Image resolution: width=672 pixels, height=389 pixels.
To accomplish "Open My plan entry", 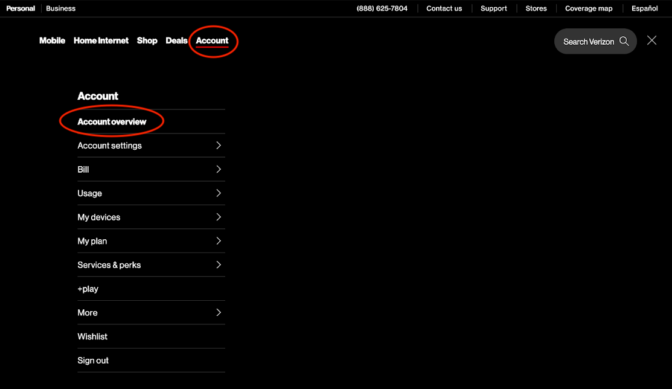I will point(152,241).
